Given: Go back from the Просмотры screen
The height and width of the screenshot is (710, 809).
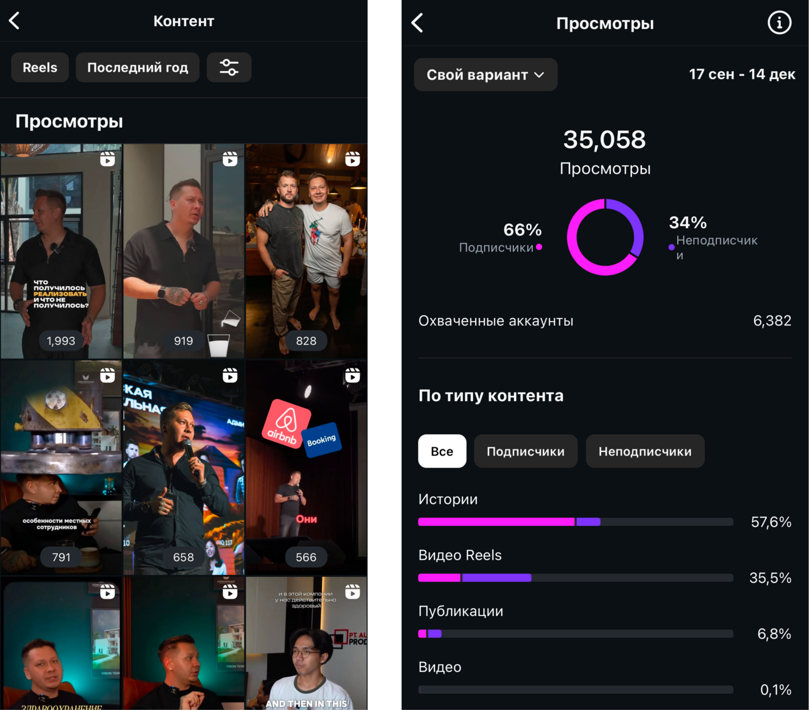Looking at the screenshot, I should pos(417,23).
